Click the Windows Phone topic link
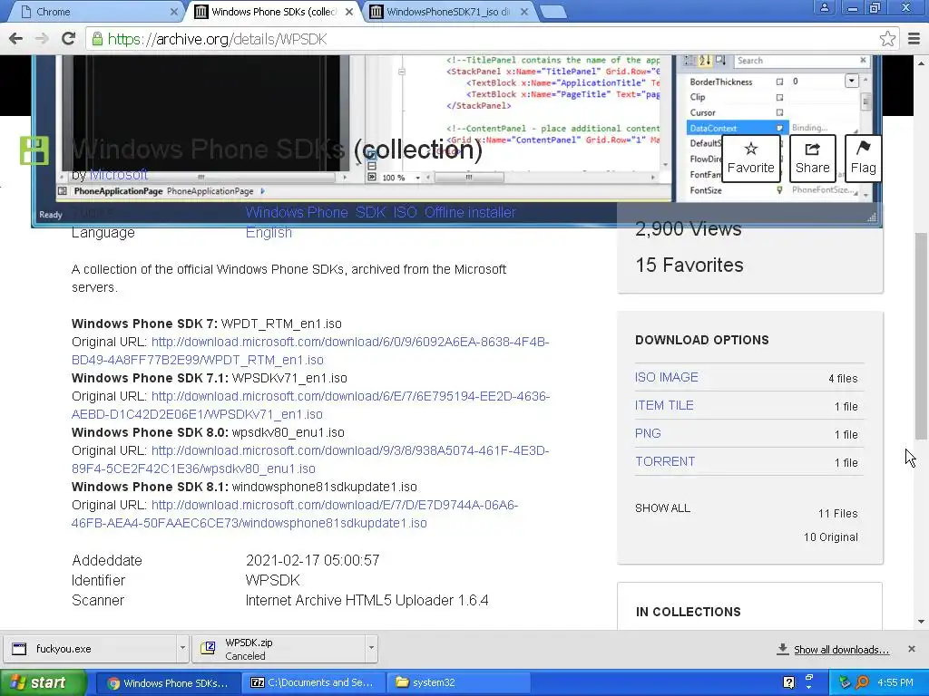 [x=297, y=212]
